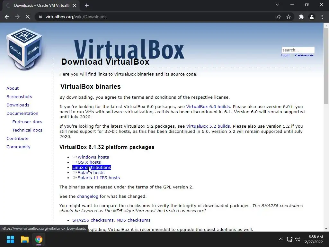Open End-user docs in the sidebar
The image size is (329, 247).
pyautogui.click(x=27, y=122)
